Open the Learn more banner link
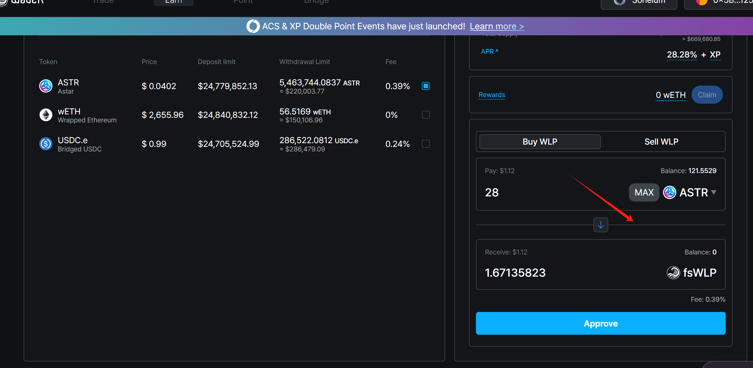 pyautogui.click(x=497, y=26)
